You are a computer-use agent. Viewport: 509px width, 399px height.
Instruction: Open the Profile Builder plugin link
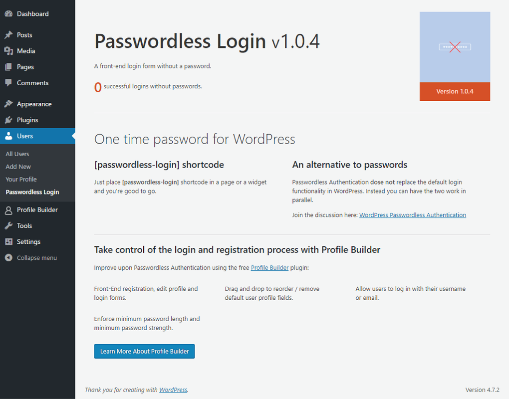click(269, 267)
